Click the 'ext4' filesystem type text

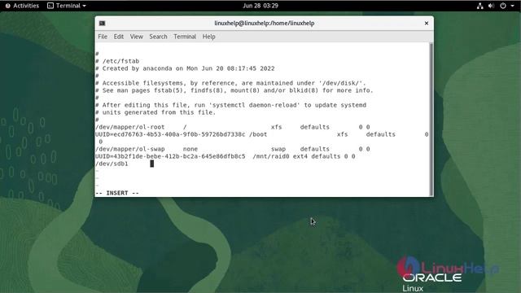pos(300,156)
